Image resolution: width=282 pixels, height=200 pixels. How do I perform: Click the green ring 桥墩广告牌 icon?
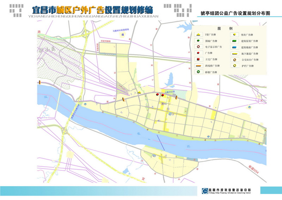(198, 72)
